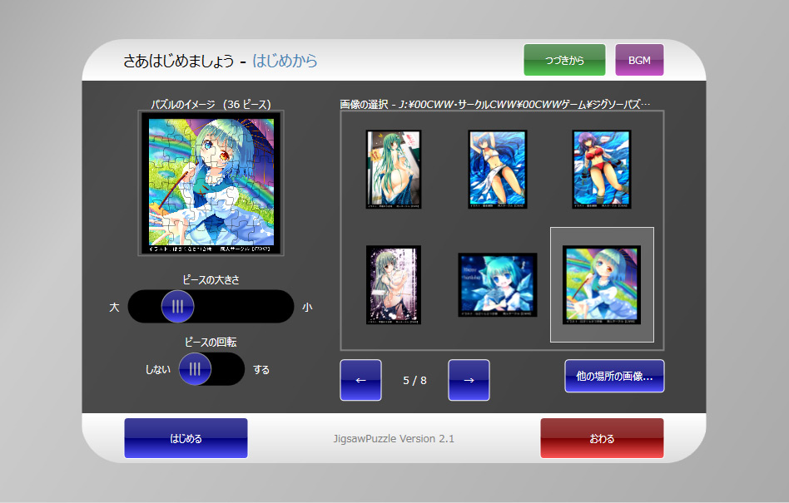Click the 大 label for larger pieces
789x503 pixels.
click(114, 307)
